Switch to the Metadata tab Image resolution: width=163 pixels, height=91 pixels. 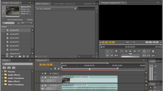(x=88, y=4)
